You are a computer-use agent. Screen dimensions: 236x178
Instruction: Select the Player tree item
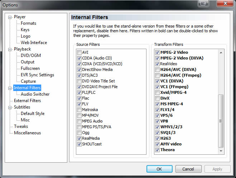point(20,17)
